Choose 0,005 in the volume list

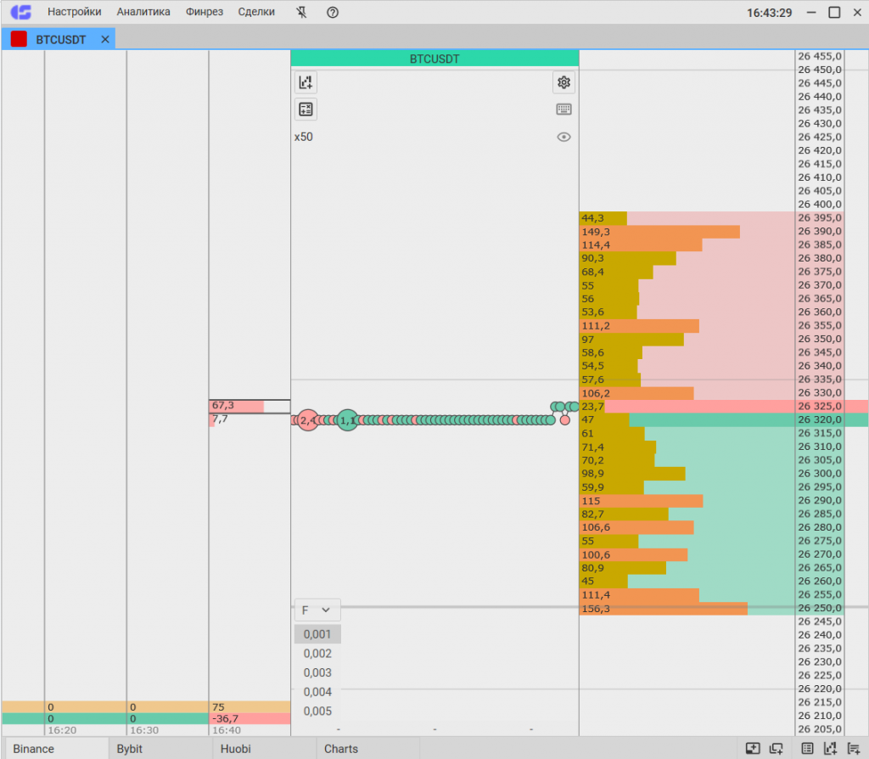[x=317, y=711]
